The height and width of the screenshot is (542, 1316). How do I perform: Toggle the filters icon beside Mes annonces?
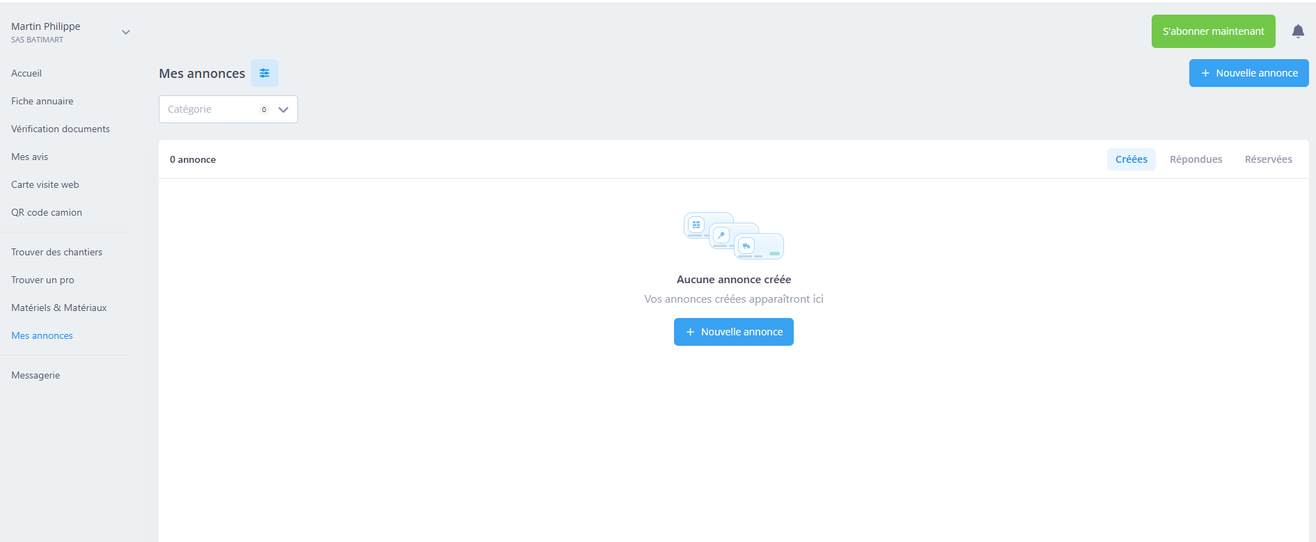click(x=265, y=73)
